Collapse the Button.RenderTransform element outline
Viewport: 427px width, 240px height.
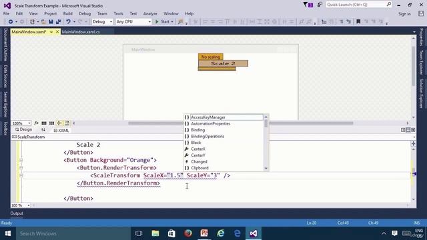click(x=21, y=168)
